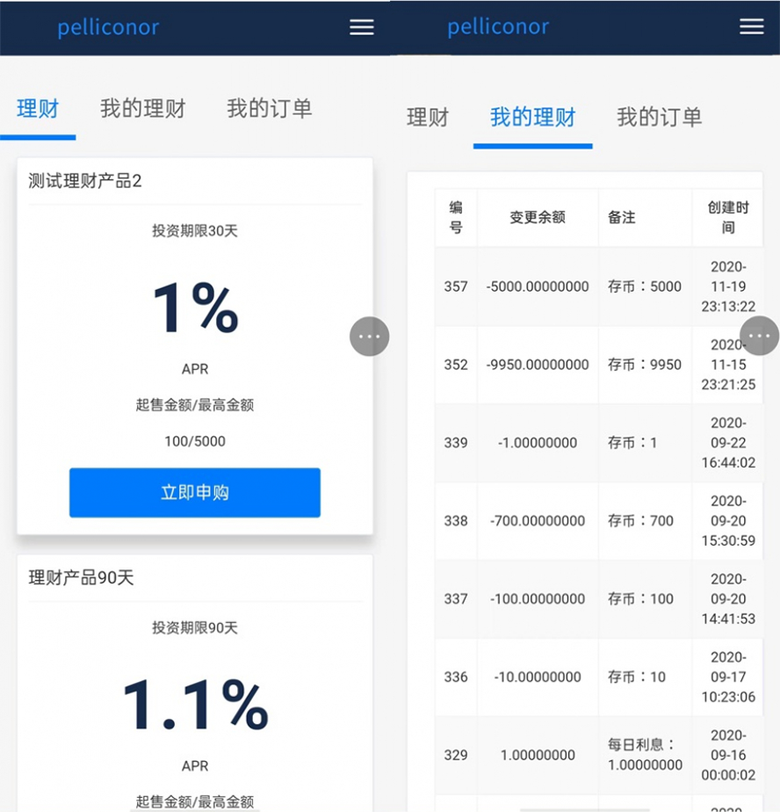Screen dimensions: 780x812
Task: Click note 每日利息：1.00000000
Action: [x=645, y=755]
